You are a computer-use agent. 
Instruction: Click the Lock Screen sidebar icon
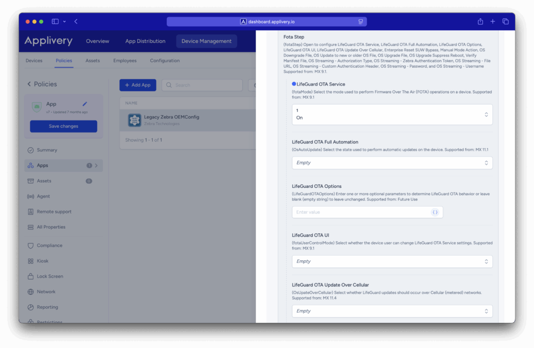tap(31, 277)
